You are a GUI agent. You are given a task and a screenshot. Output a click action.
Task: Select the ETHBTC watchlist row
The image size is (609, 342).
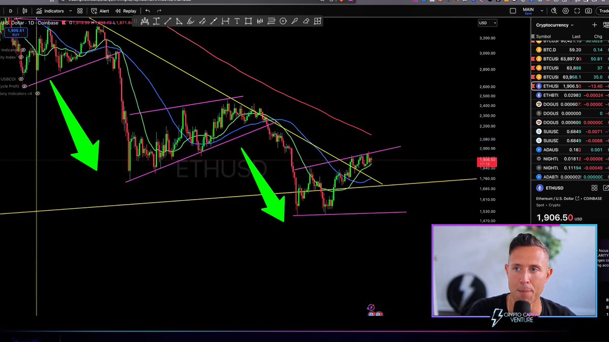pos(570,95)
